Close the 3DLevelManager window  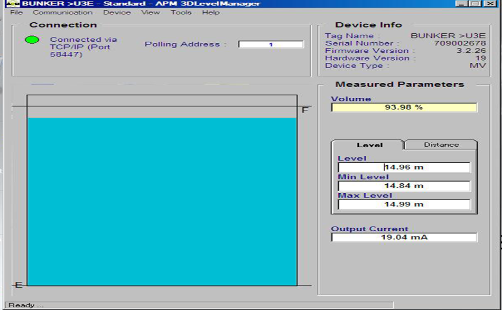click(x=490, y=4)
